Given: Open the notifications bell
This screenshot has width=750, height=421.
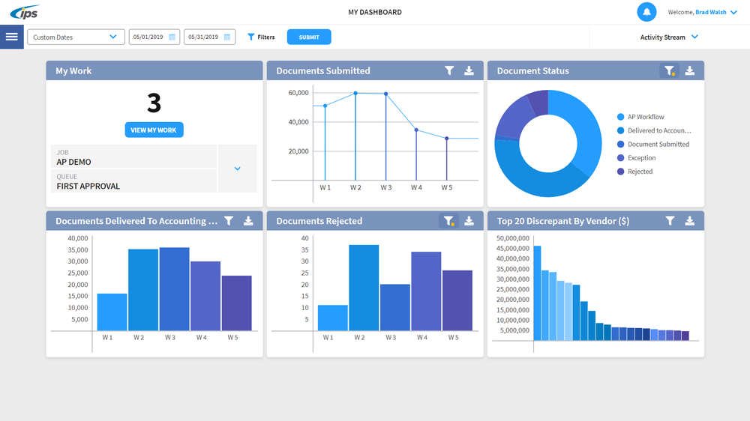Looking at the screenshot, I should (x=646, y=12).
